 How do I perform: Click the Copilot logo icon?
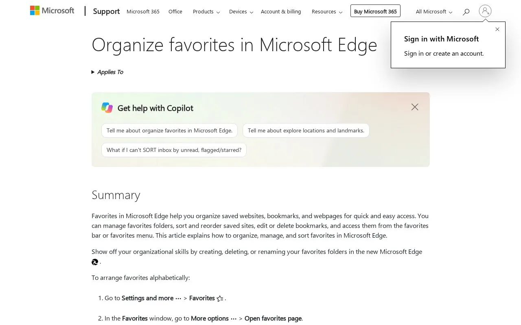107,108
